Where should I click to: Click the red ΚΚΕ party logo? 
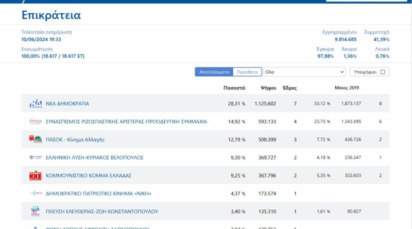pos(36,175)
